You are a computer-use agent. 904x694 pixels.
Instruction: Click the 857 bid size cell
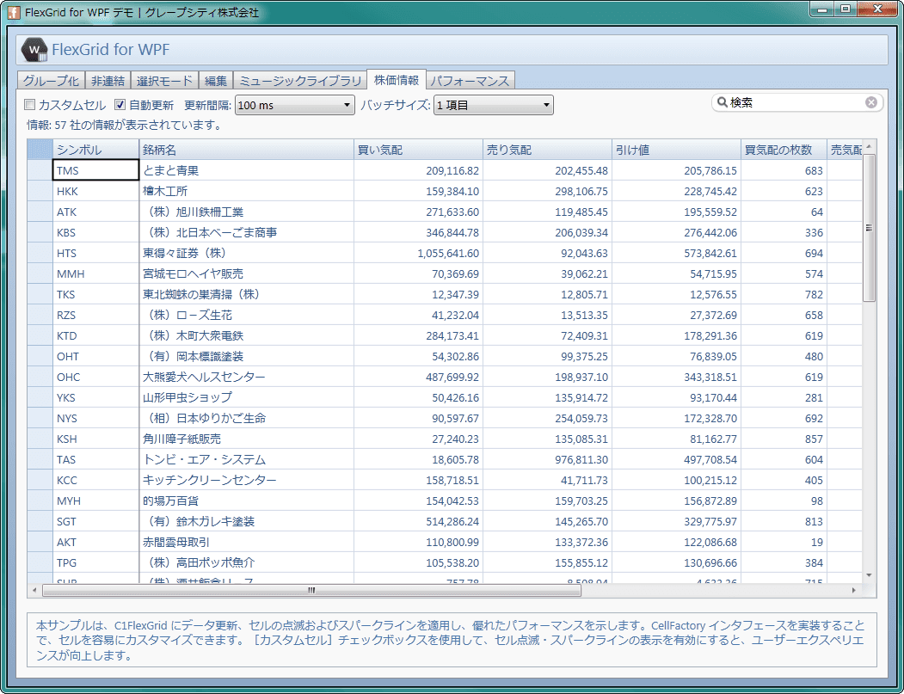(x=784, y=439)
